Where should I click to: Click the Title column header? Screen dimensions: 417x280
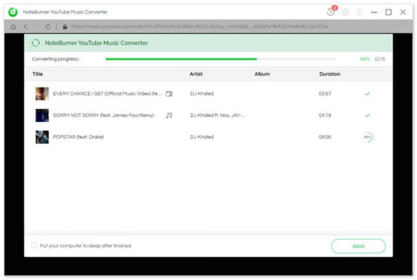(x=38, y=74)
